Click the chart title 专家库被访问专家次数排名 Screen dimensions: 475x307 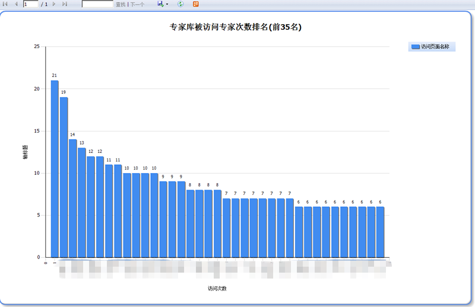pos(235,27)
